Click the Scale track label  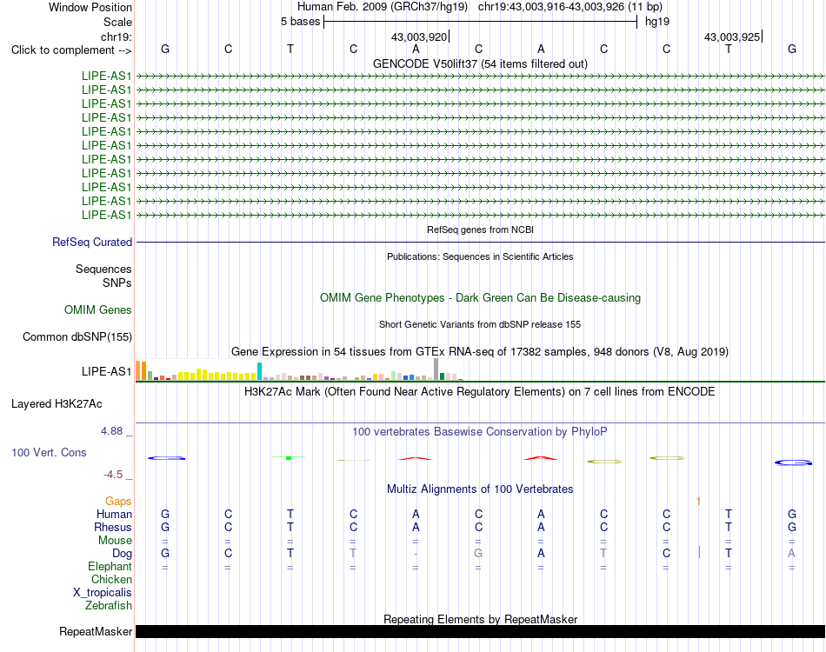[117, 22]
